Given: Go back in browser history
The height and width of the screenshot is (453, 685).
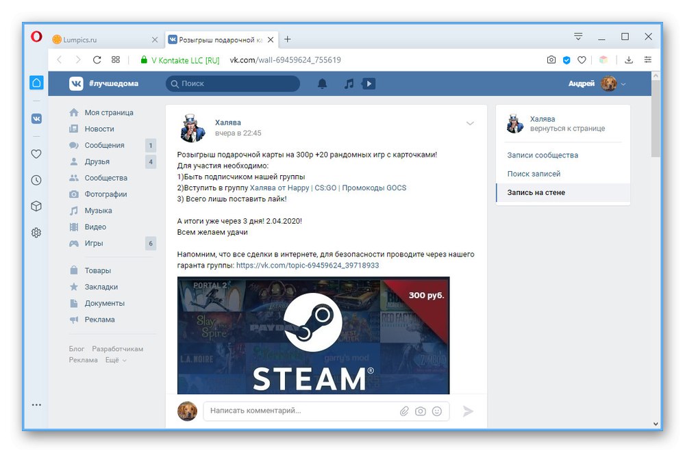Looking at the screenshot, I should pos(60,60).
